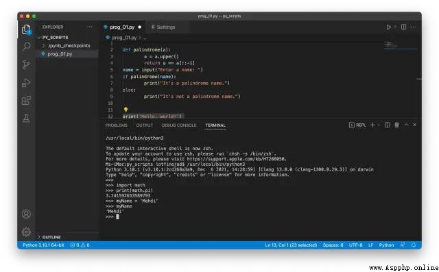439x272 pixels.
Task: Run Python file with play button
Action: pyautogui.click(x=389, y=27)
